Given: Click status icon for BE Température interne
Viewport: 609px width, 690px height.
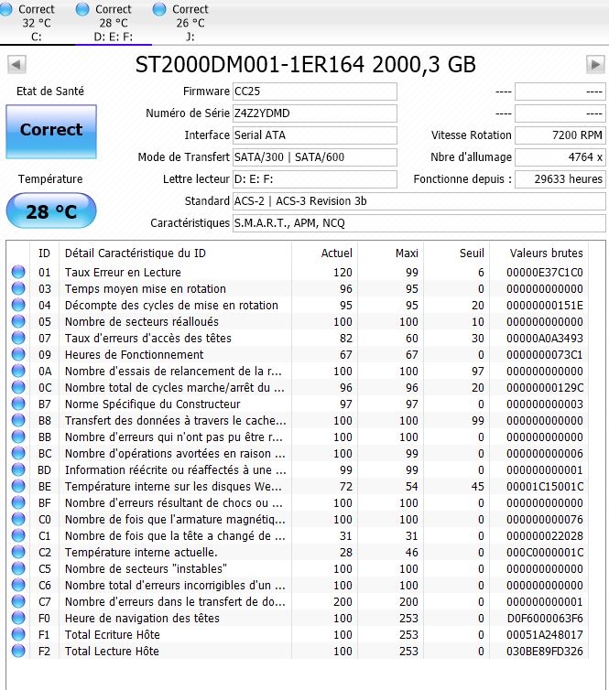Looking at the screenshot, I should pos(18,486).
